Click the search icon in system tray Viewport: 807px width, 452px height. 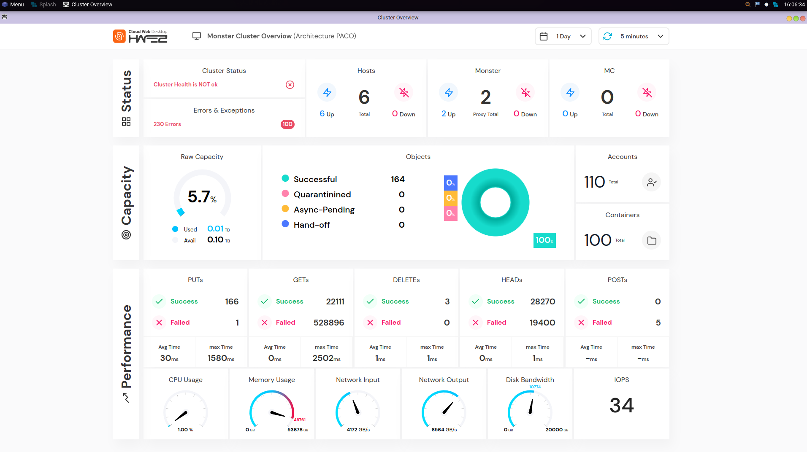(747, 5)
